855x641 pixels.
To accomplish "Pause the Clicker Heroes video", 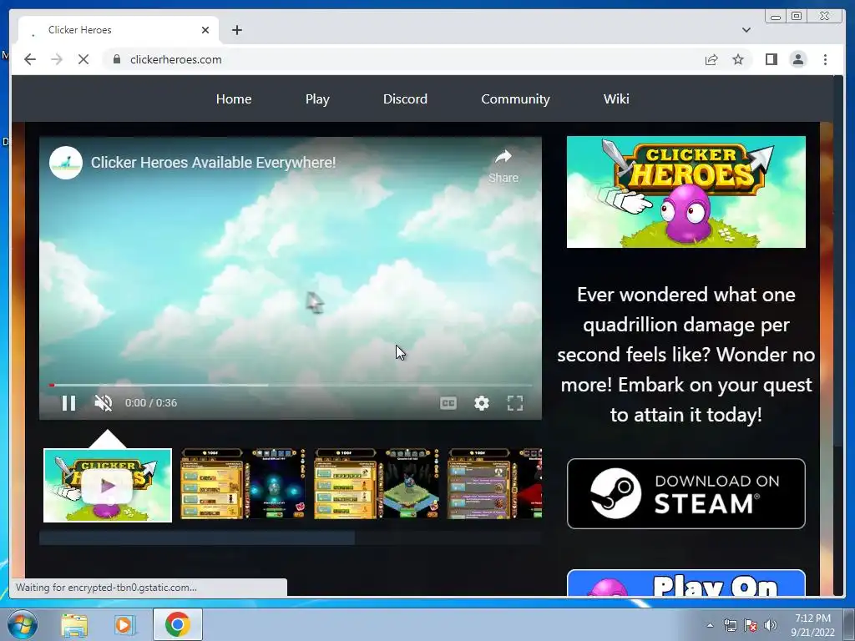I will point(68,403).
